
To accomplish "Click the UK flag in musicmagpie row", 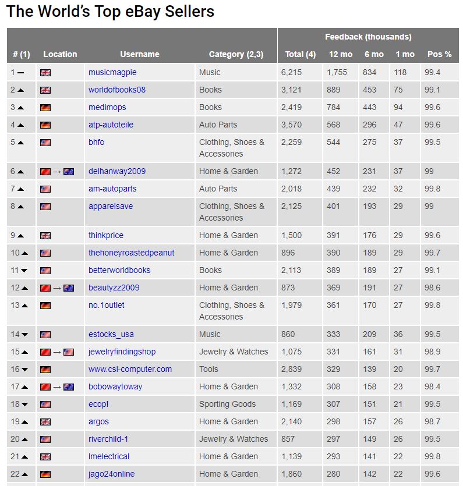I will point(45,73).
